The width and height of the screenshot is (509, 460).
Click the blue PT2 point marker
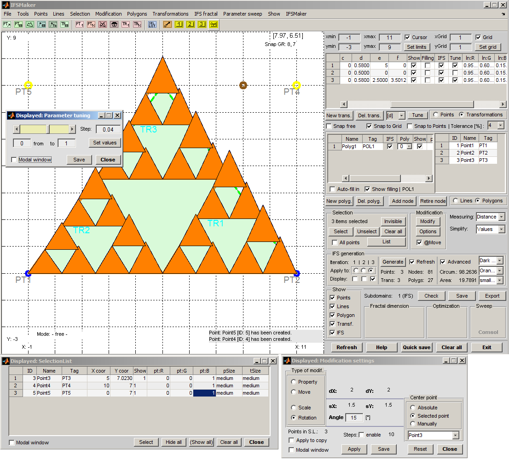(x=296, y=273)
